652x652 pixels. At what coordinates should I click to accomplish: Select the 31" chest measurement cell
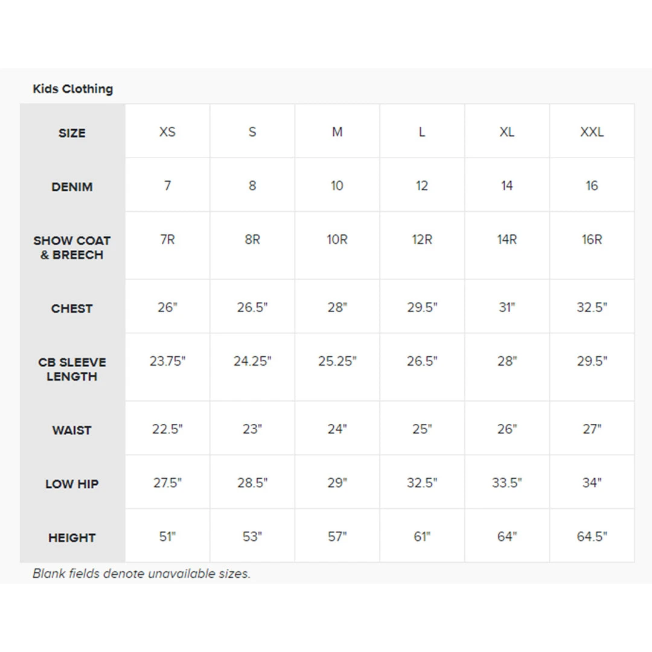click(507, 307)
